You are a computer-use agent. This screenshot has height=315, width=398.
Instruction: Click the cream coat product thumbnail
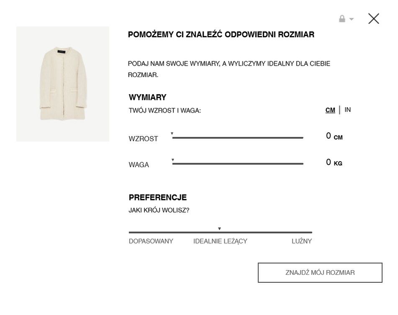click(x=63, y=84)
